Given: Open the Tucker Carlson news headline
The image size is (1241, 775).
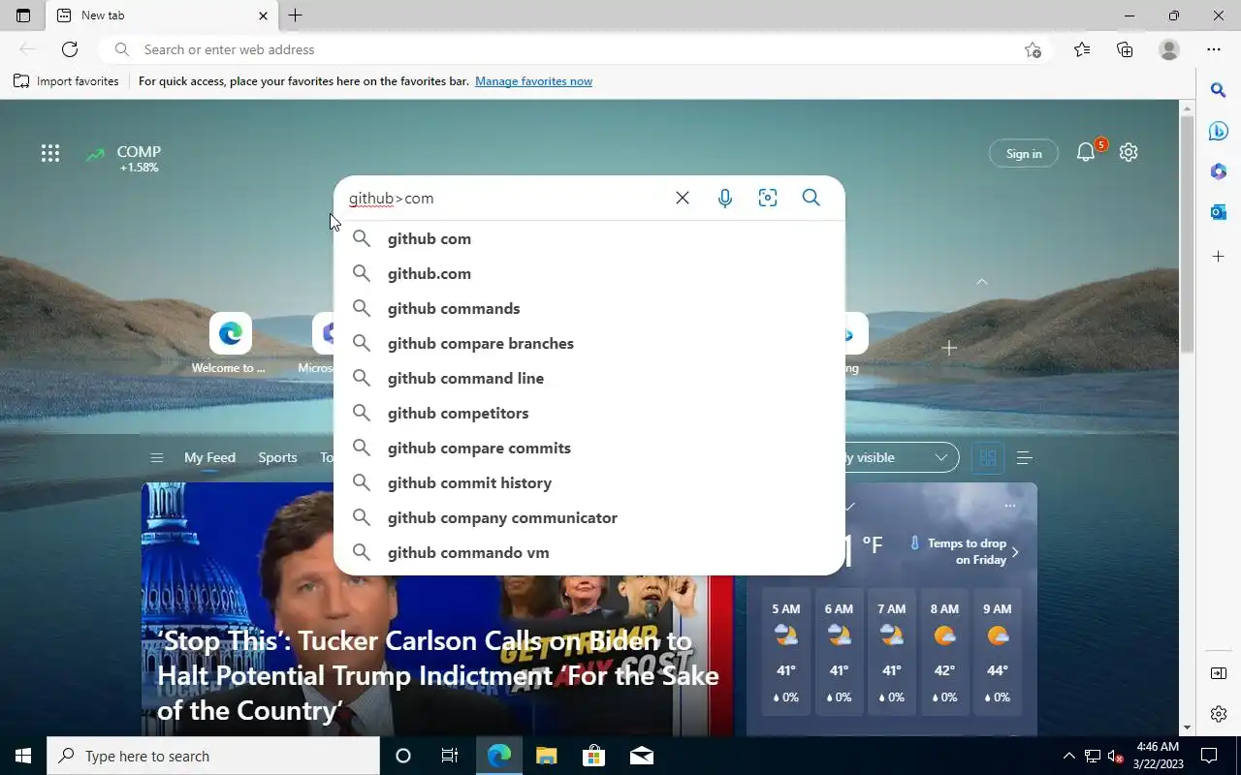Looking at the screenshot, I should click(438, 675).
